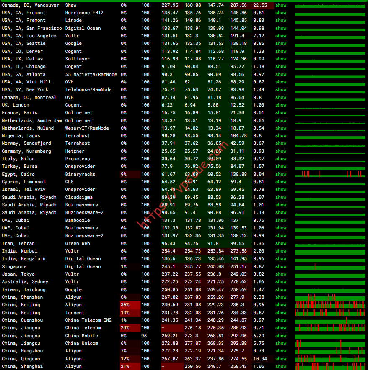Click show in the USA, TX, Dallas row

[281, 59]
